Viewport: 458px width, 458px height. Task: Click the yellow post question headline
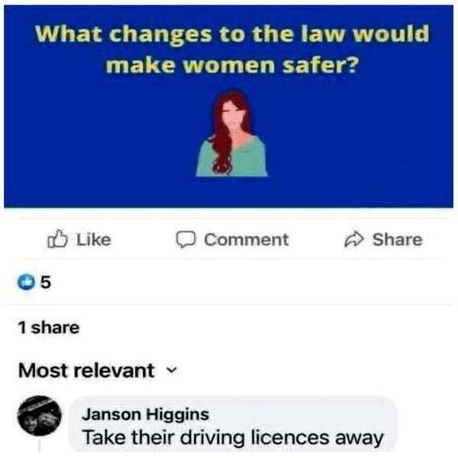click(x=232, y=49)
